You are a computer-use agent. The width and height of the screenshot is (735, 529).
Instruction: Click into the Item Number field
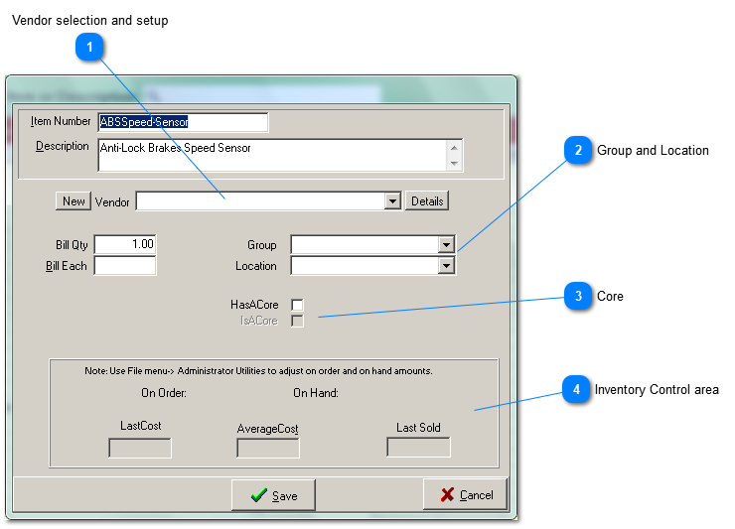(x=183, y=122)
